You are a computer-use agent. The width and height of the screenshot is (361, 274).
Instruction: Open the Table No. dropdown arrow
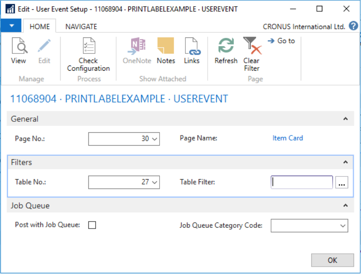pyautogui.click(x=155, y=182)
